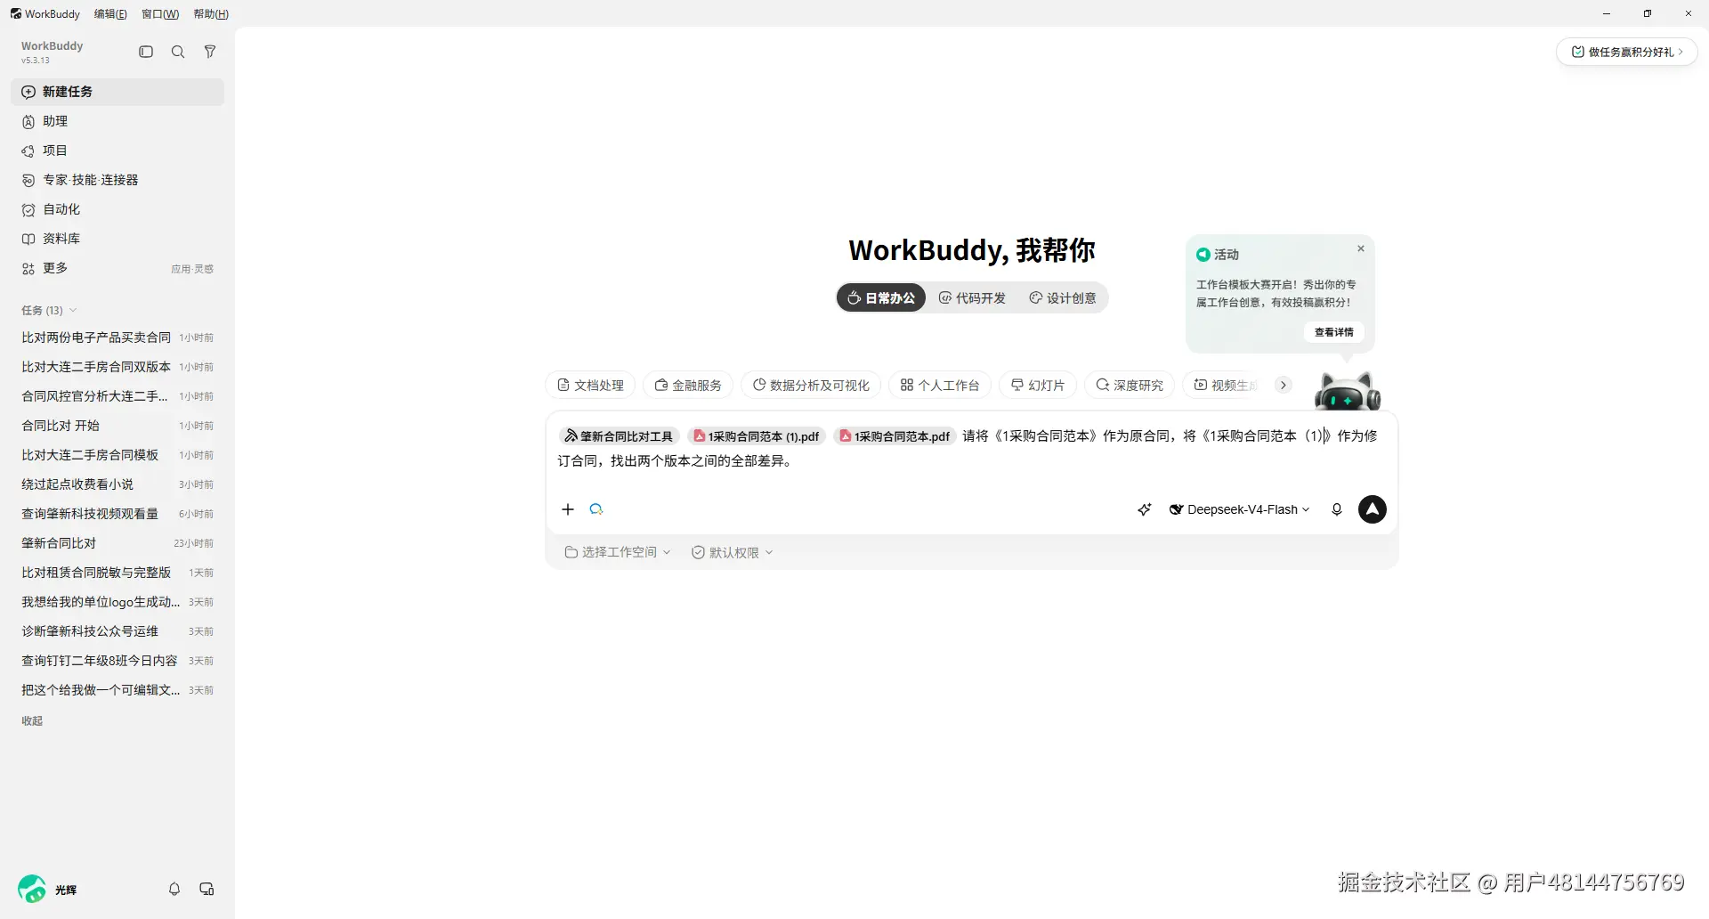Open 选择工作空间 dropdown
The width and height of the screenshot is (1709, 919).
(618, 552)
